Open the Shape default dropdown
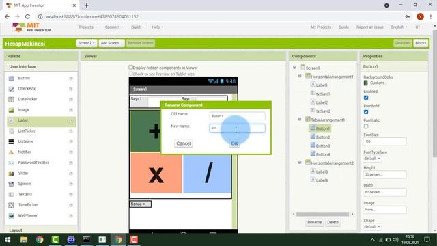 [371, 227]
